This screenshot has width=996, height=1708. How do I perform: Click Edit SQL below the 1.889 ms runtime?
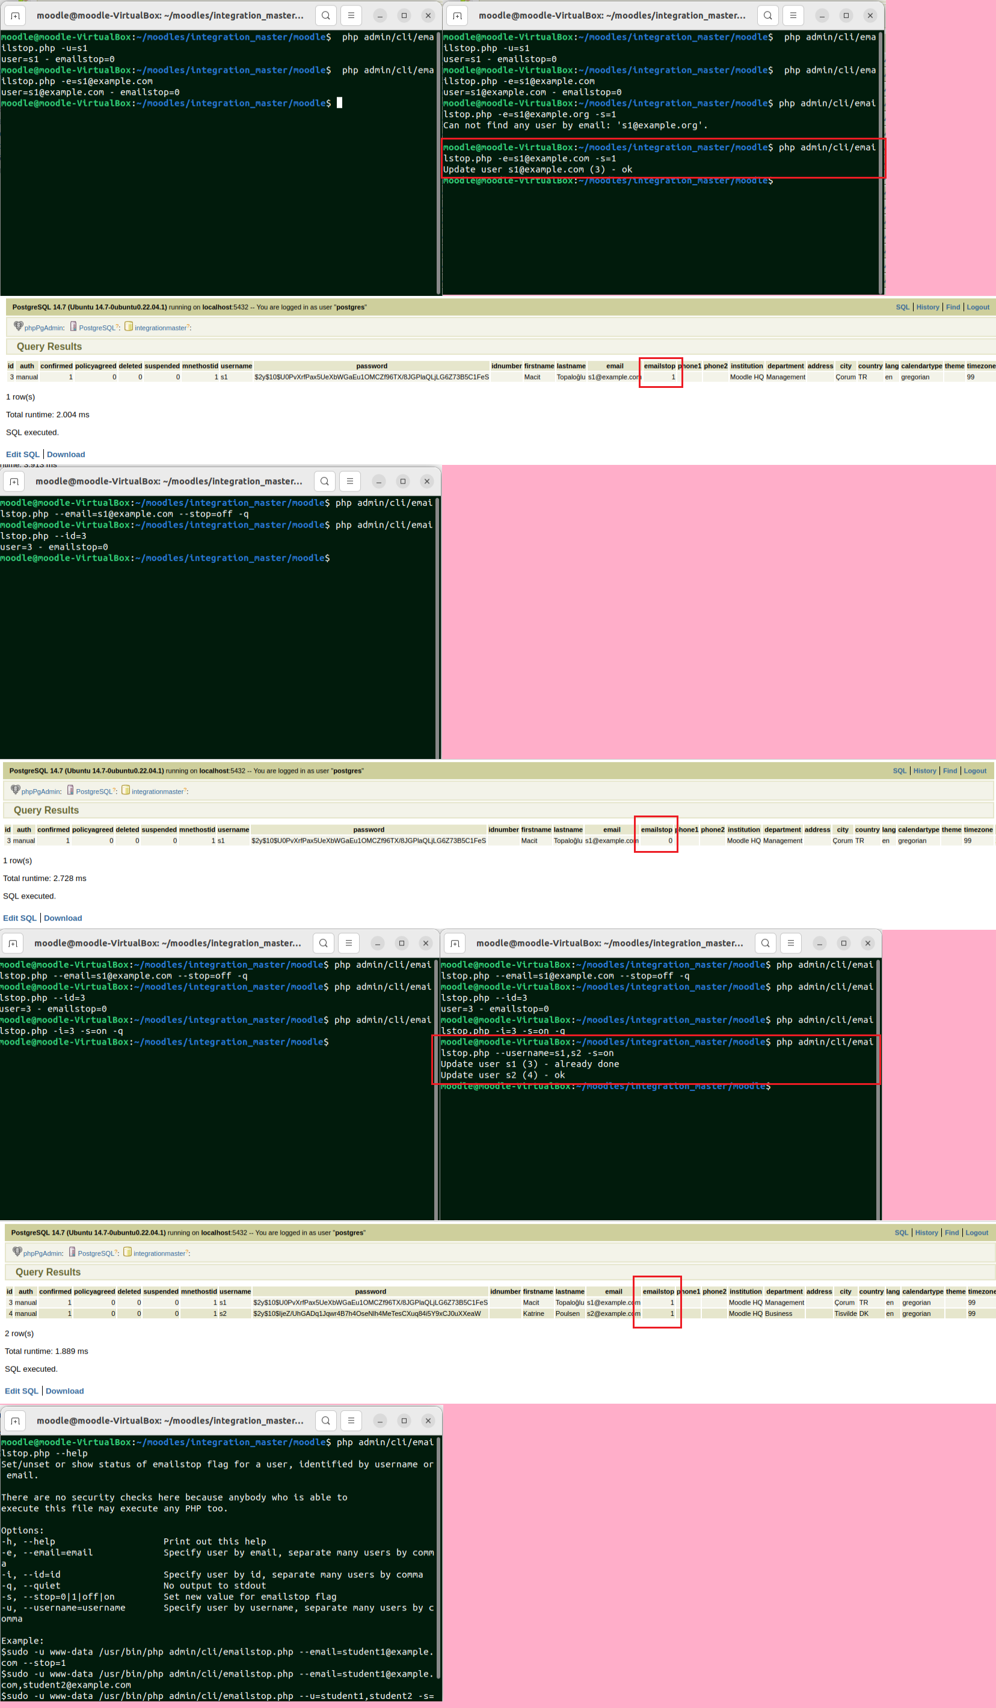tap(21, 1391)
